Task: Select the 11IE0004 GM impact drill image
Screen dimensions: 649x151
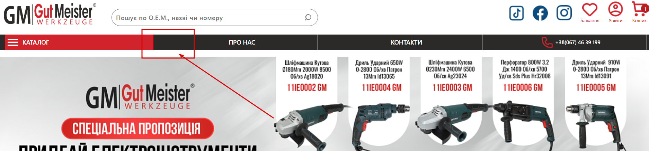Action: click(380, 124)
